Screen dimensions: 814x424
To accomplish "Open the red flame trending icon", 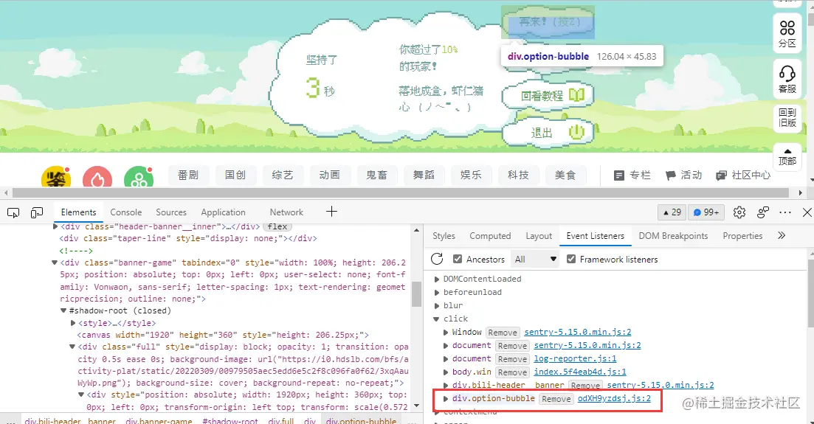I will [x=97, y=178].
